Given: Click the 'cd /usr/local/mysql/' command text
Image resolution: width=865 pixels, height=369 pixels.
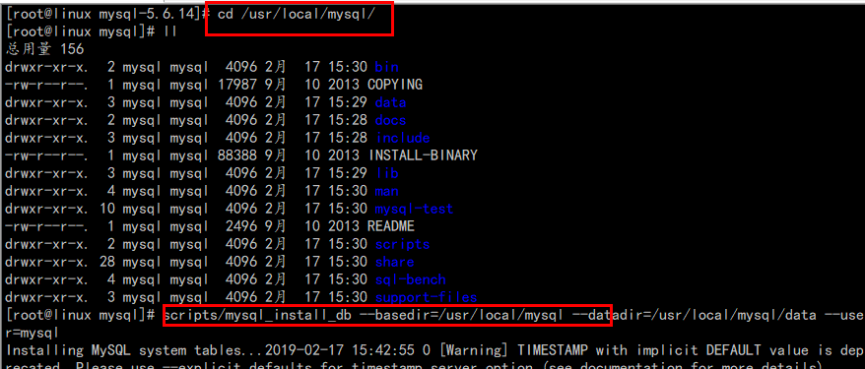Looking at the screenshot, I should [297, 15].
